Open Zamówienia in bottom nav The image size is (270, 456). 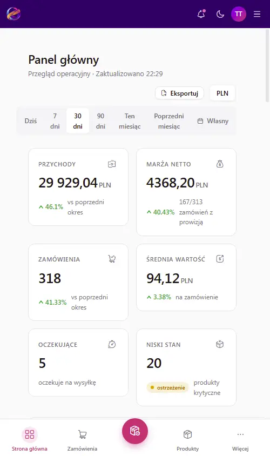coord(82,440)
